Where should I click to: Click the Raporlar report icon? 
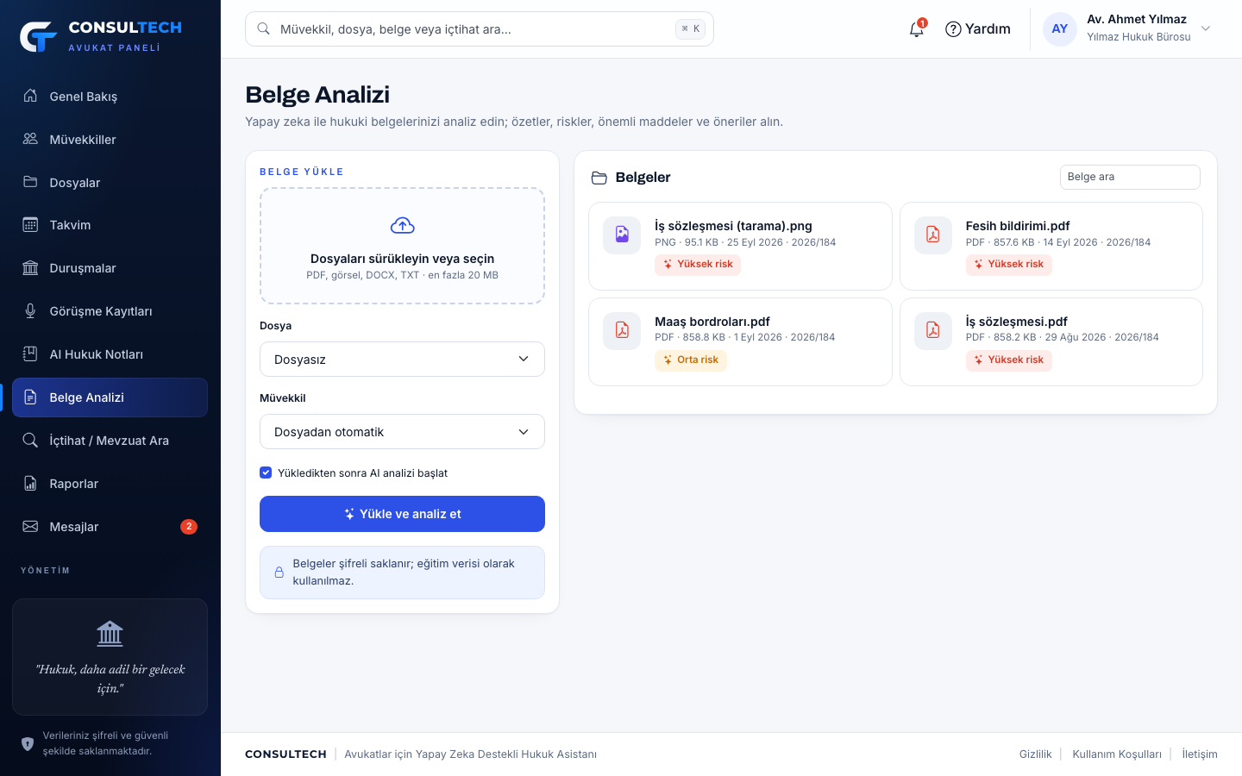[30, 484]
